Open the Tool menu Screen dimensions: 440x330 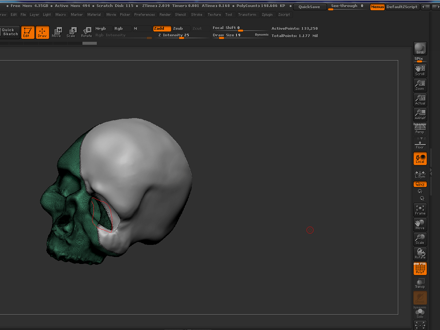coord(229,15)
